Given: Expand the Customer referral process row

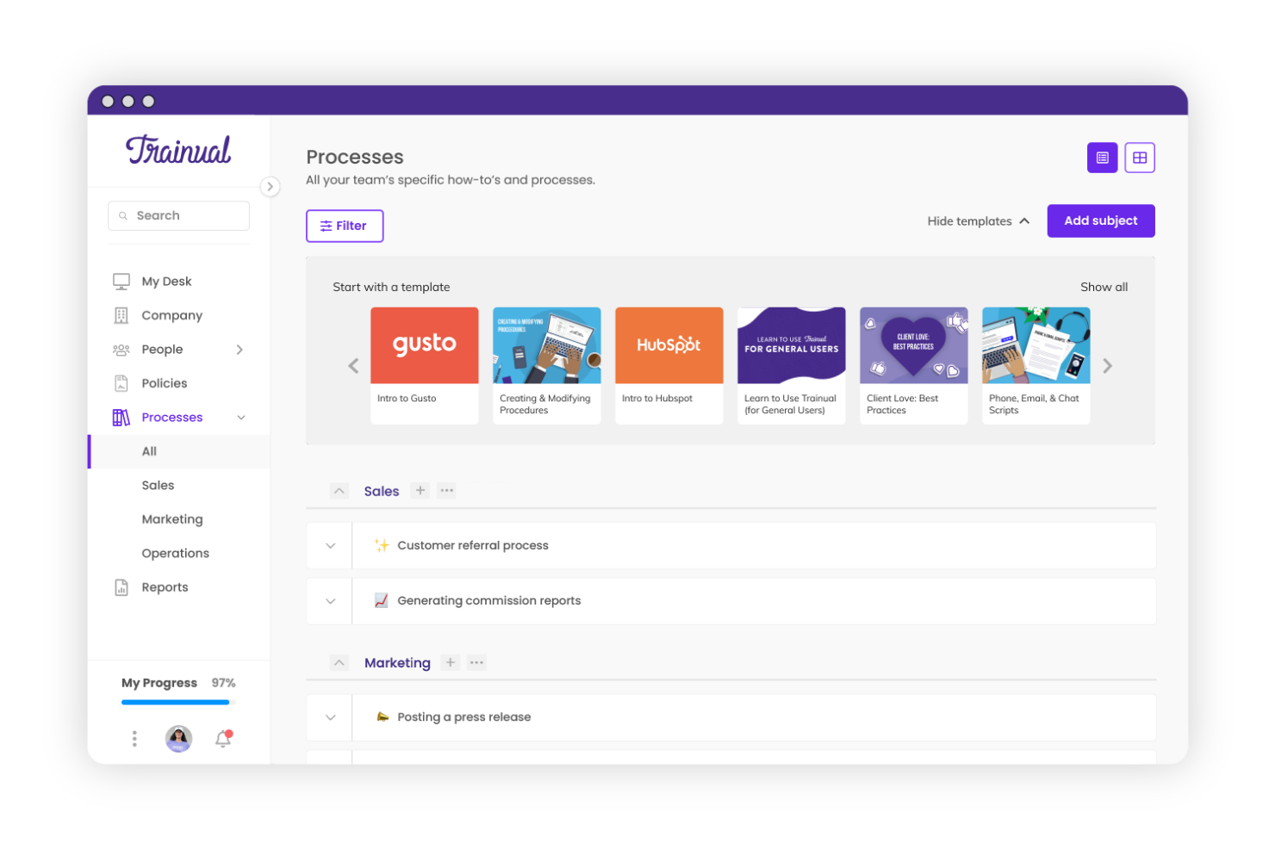Looking at the screenshot, I should tap(329, 545).
